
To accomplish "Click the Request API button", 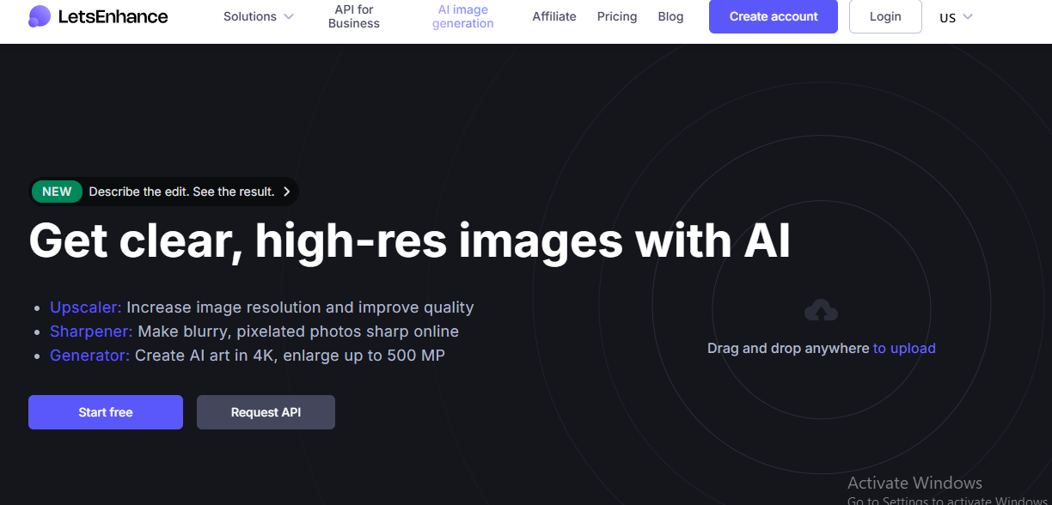I will (266, 412).
